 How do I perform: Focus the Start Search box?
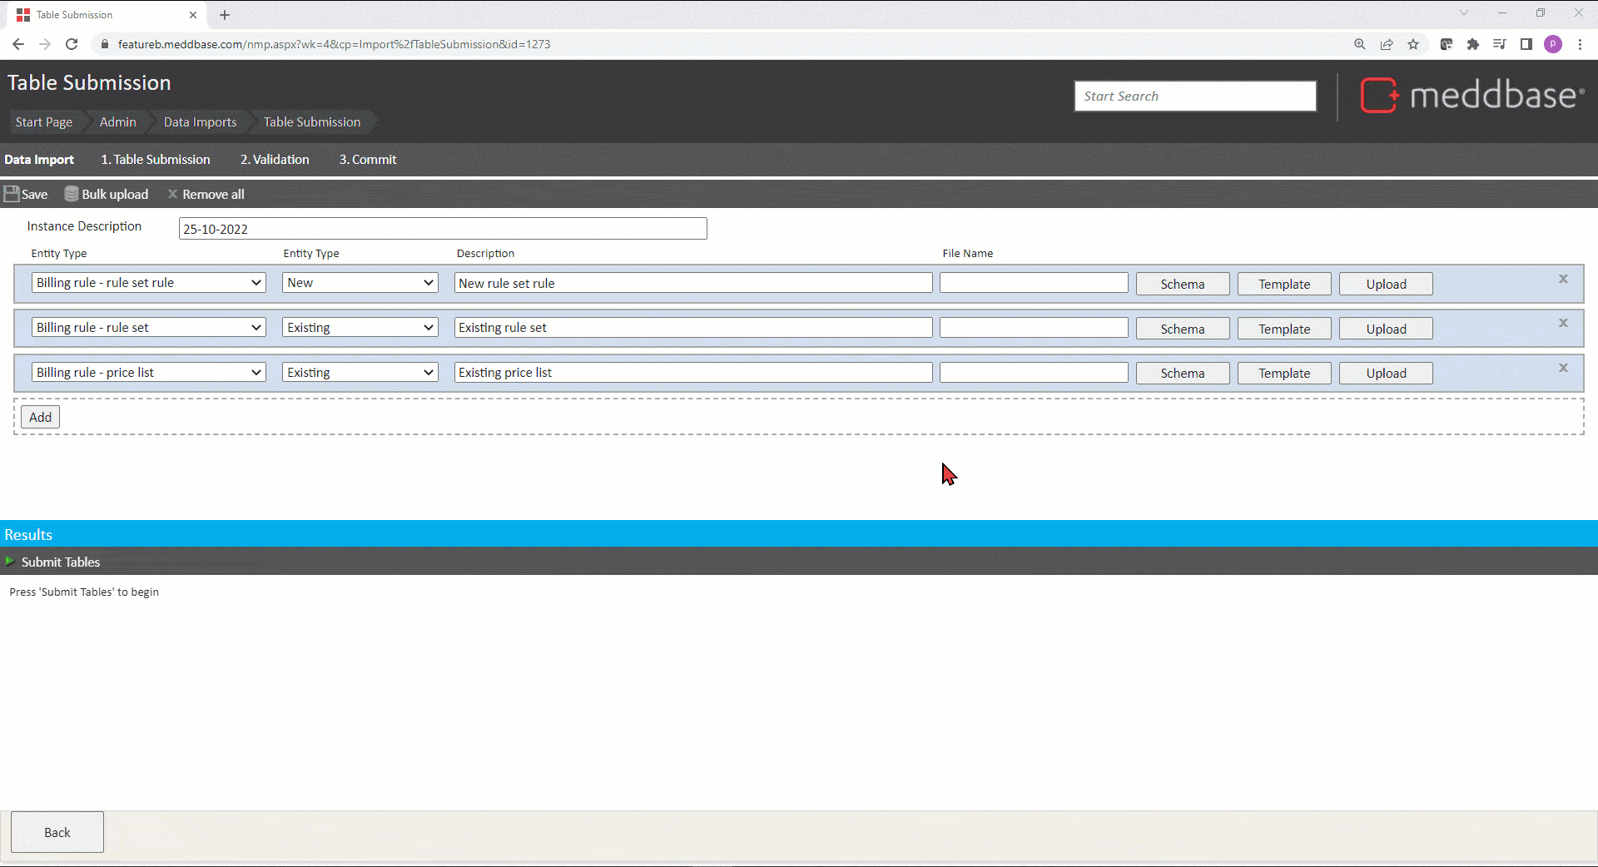(1195, 97)
